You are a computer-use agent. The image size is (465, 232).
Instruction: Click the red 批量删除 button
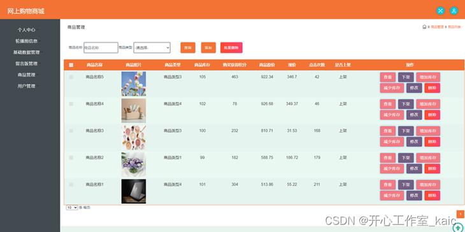coord(231,48)
